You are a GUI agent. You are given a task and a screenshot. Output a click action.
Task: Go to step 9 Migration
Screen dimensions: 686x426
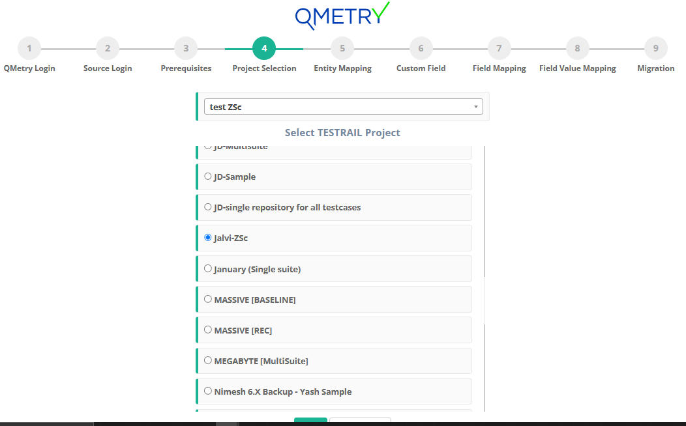click(x=656, y=48)
